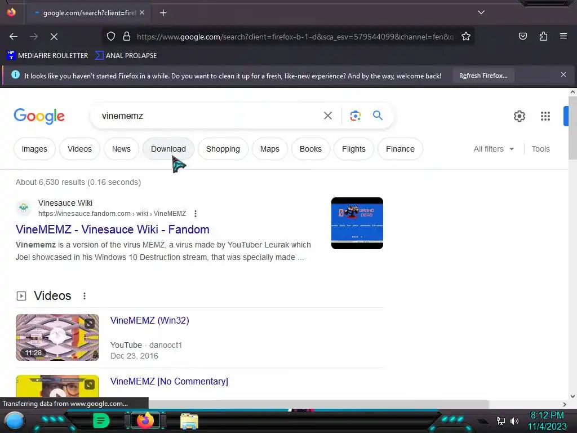Expand the All filters dropdown

pos(494,149)
